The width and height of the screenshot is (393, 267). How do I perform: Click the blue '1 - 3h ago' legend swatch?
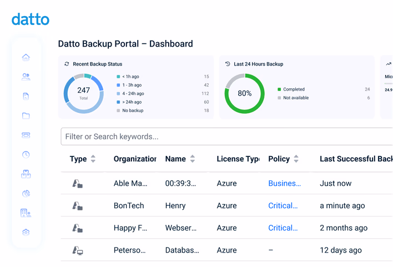[118, 85]
